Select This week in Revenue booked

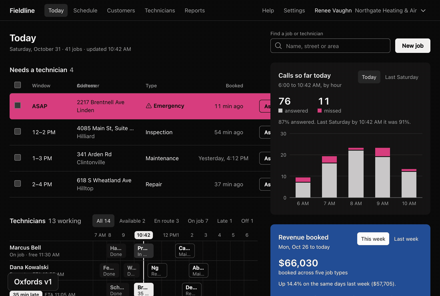373,239
